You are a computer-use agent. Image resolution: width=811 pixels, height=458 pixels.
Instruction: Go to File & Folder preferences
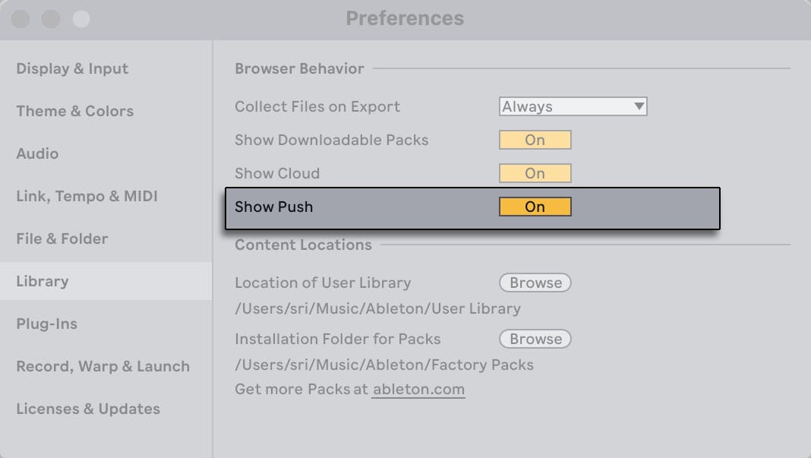[62, 238]
